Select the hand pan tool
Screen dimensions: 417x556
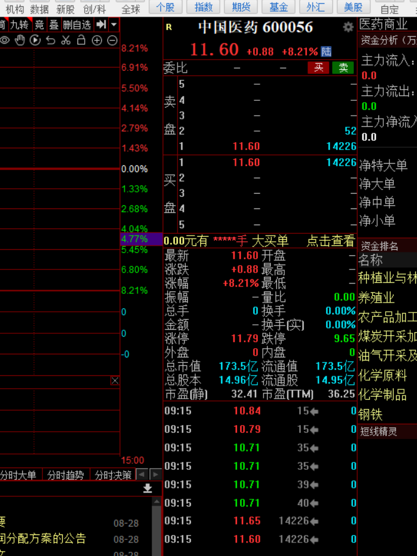pos(20,41)
